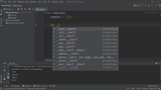This screenshot has width=161, height=90.
Task: Open Problems tool window
Action: click(15, 86)
